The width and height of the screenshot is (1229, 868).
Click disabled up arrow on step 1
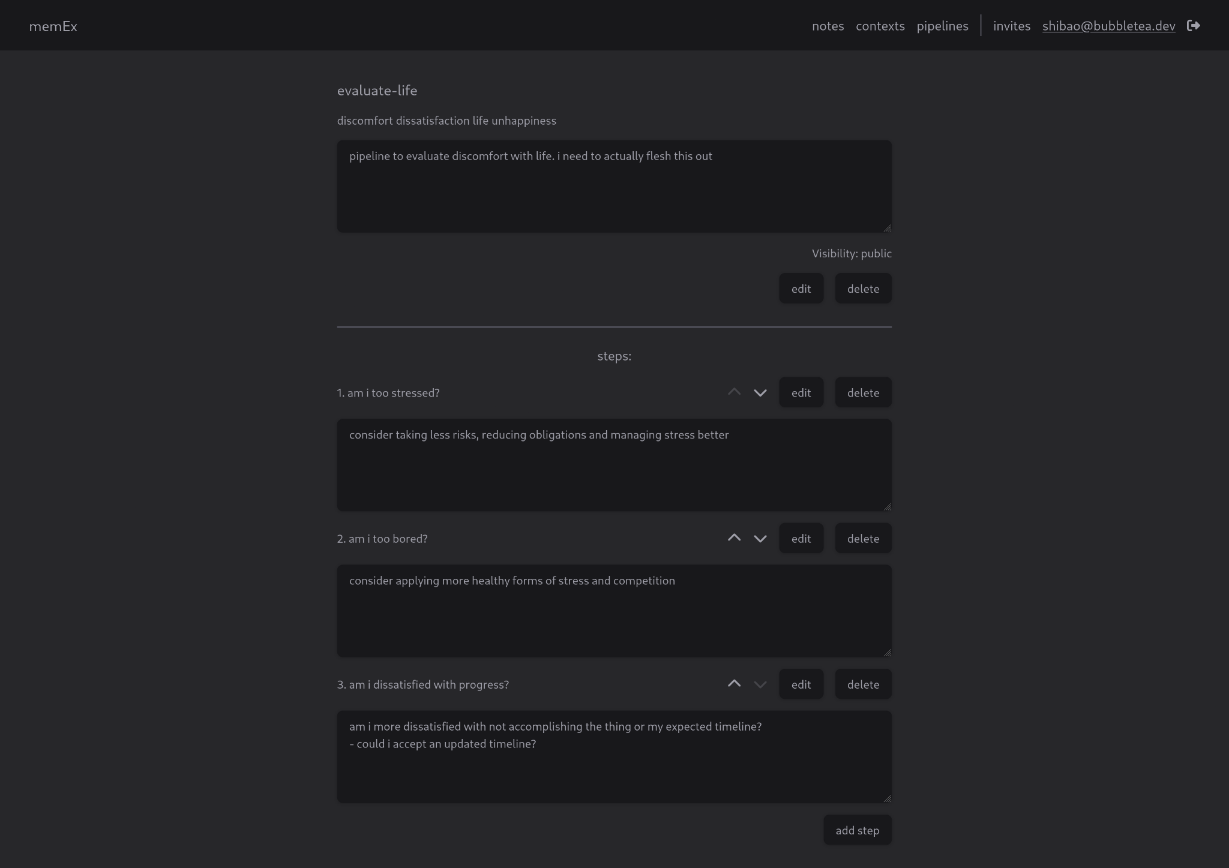tap(734, 392)
